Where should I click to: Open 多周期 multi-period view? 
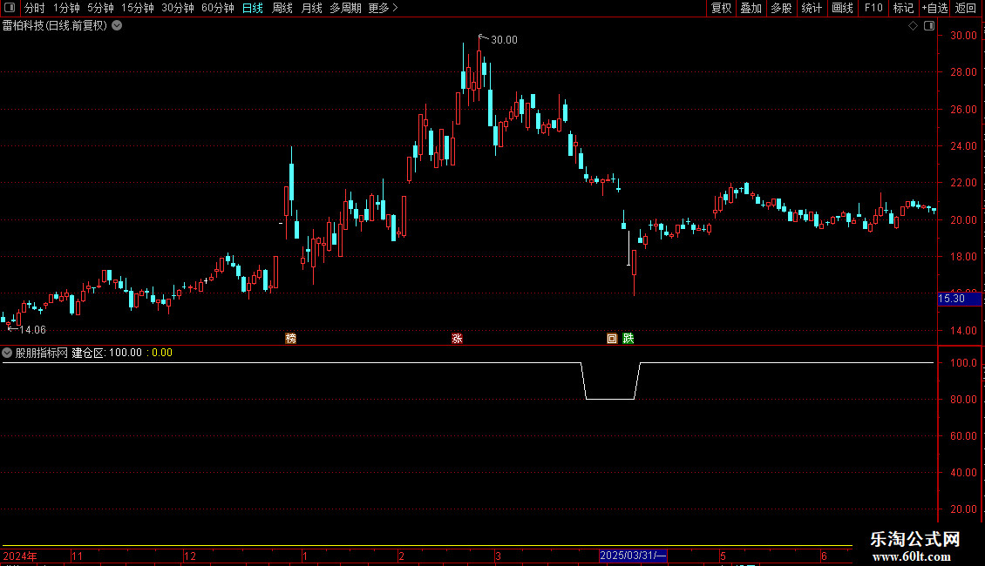pos(345,8)
